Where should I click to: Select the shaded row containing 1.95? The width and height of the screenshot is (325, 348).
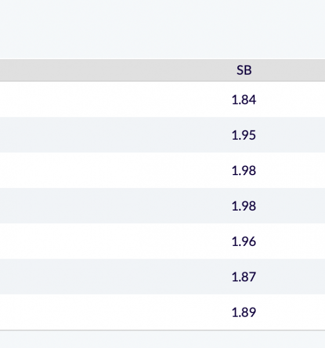point(162,135)
